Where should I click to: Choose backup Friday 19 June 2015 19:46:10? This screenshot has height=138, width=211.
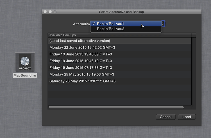click(x=119, y=61)
